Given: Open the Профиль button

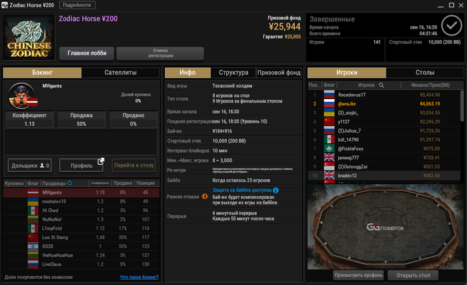Looking at the screenshot, I should point(81,166).
